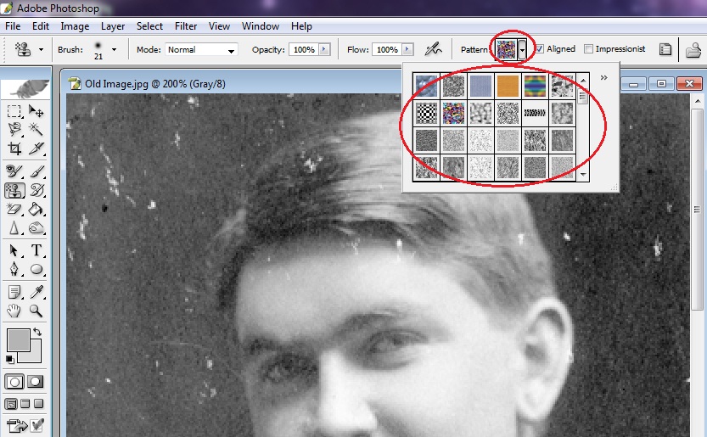707x437 pixels.
Task: Select the Pattern Stamp tool in toolbox
Action: pos(14,190)
